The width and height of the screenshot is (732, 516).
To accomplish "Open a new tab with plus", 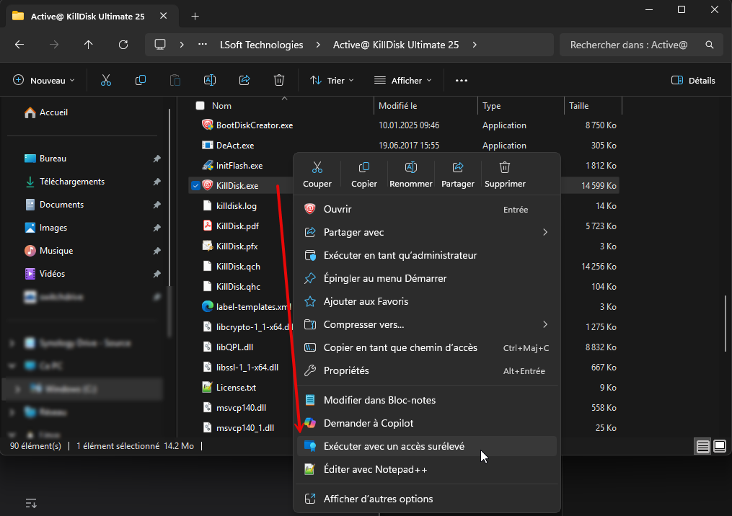I will tap(195, 17).
